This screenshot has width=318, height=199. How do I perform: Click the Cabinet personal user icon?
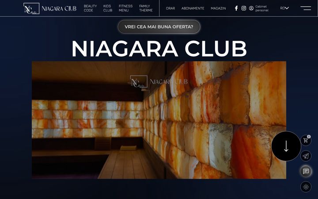coord(251,8)
